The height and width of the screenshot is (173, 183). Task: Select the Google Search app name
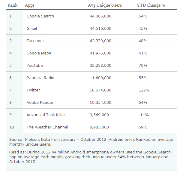tap(40, 16)
